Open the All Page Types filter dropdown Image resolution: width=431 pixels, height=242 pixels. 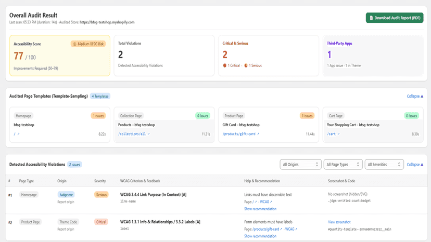tap(343, 164)
